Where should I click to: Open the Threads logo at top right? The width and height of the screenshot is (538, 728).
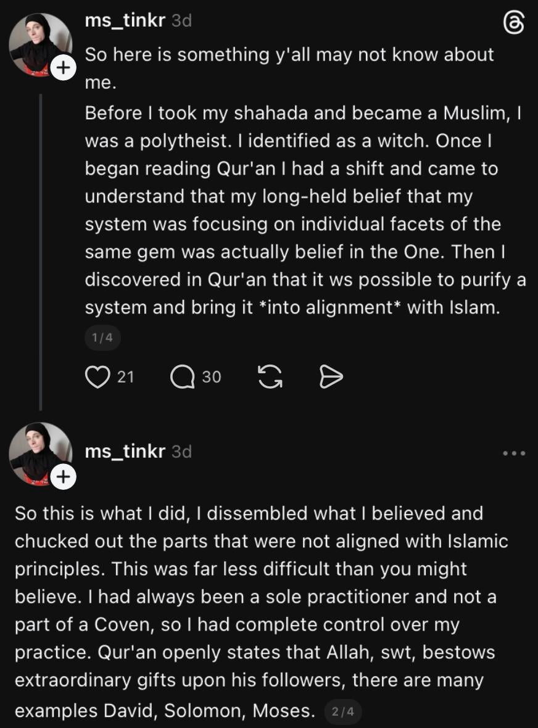pos(514,23)
